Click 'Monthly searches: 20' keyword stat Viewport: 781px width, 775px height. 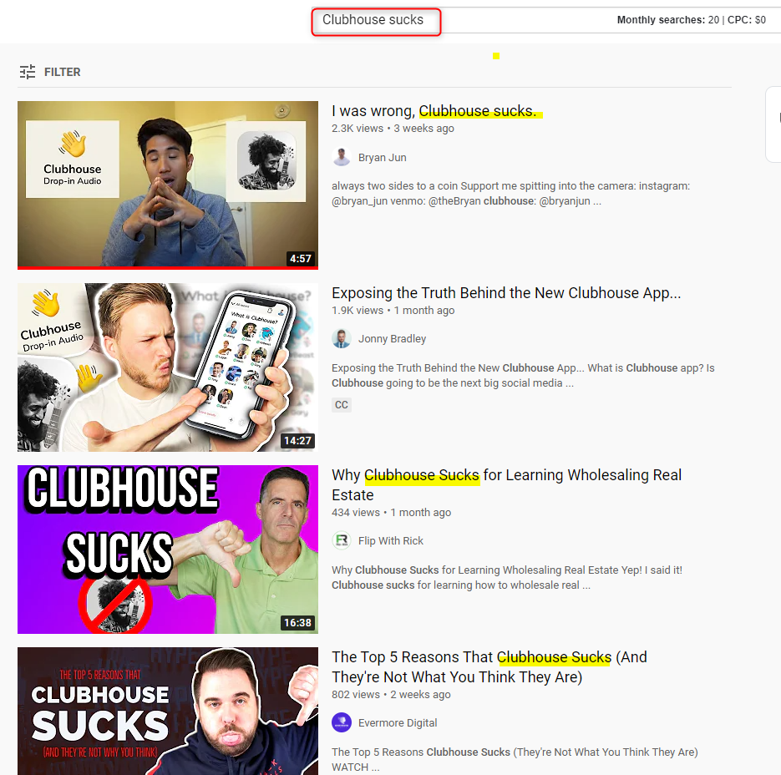[x=668, y=20]
